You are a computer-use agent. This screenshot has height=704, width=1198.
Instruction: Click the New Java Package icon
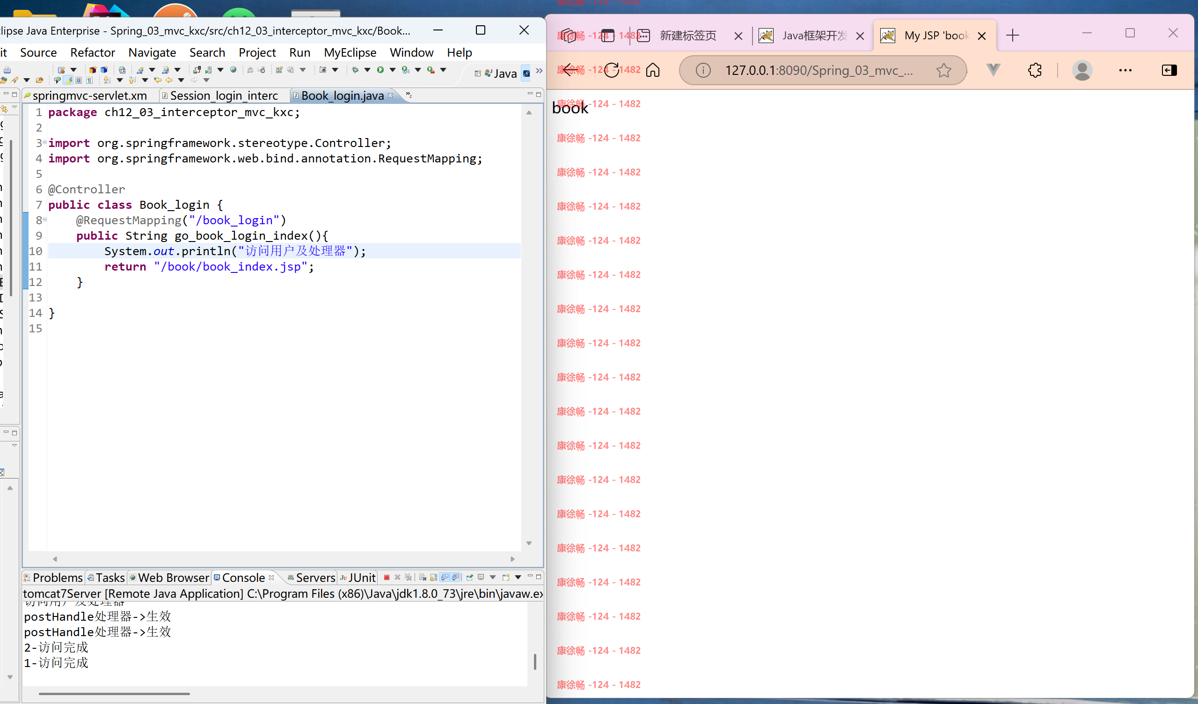coord(93,70)
